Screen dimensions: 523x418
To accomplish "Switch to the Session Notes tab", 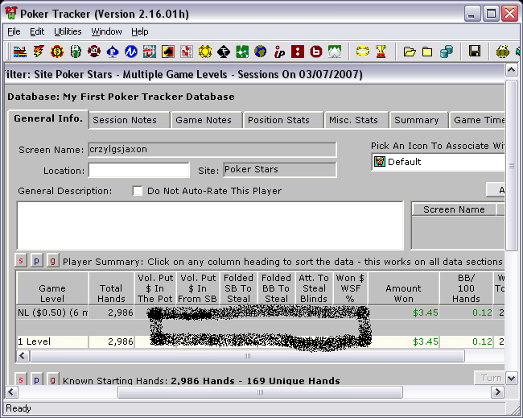I will [130, 120].
